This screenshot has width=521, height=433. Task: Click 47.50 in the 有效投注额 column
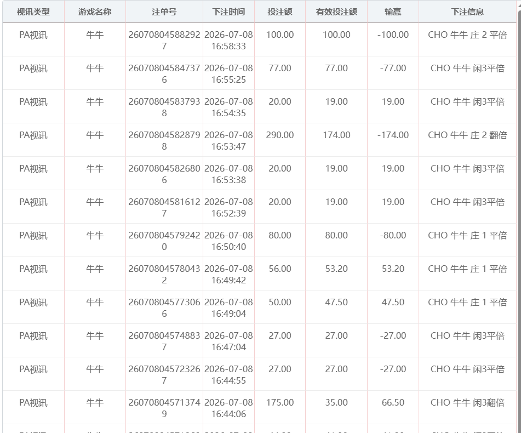tap(336, 302)
